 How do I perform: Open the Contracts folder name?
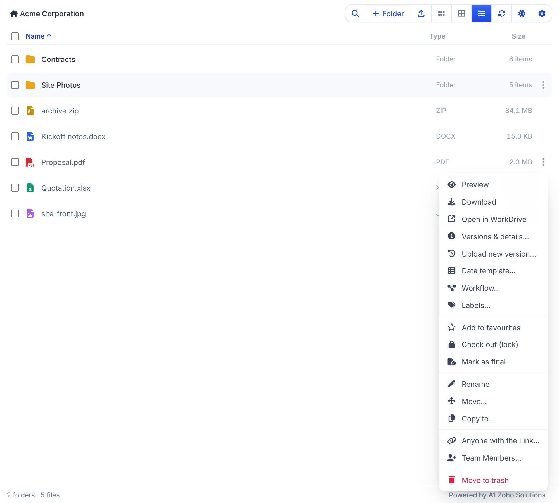pyautogui.click(x=58, y=60)
